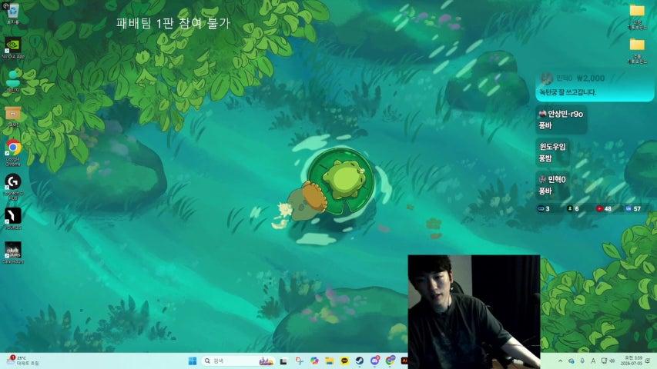
Task: Open the Recycle Bin desktop icon
Action: pos(13,13)
